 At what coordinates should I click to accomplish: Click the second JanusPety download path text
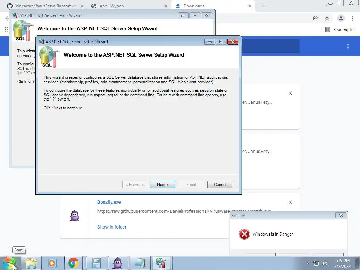tap(257, 152)
